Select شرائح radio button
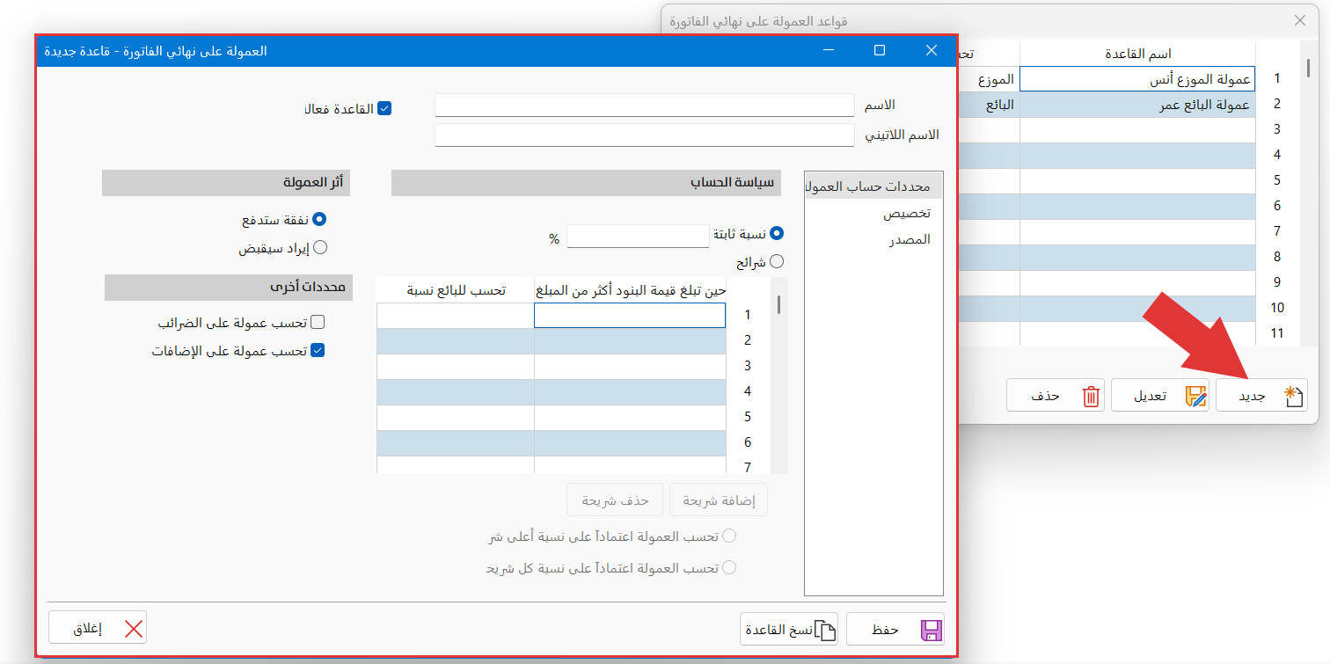Image resolution: width=1330 pixels, height=664 pixels. click(777, 261)
